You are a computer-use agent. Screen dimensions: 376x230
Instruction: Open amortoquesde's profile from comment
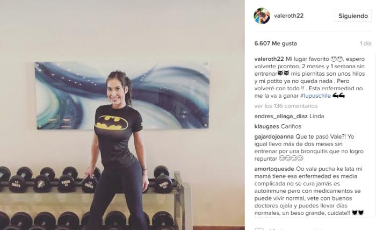click(274, 169)
